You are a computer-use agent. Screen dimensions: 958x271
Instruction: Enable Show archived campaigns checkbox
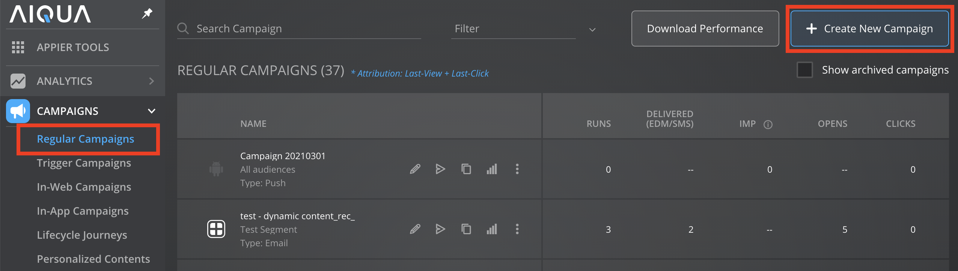pos(804,70)
